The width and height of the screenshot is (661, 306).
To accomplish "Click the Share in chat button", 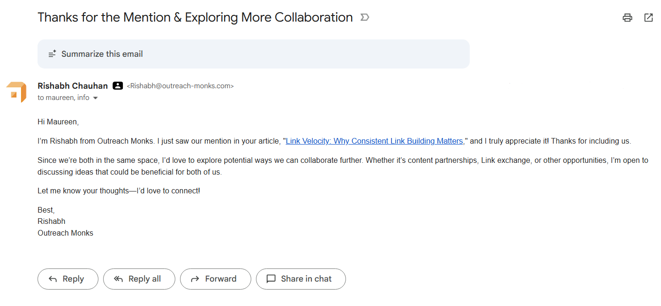I will (300, 279).
